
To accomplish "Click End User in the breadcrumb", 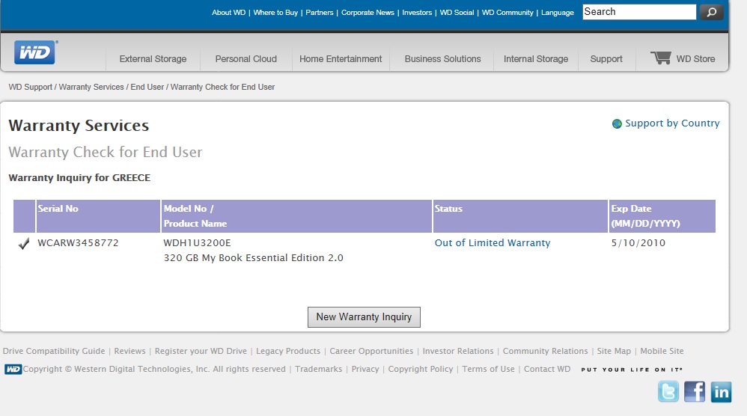I will (x=147, y=87).
